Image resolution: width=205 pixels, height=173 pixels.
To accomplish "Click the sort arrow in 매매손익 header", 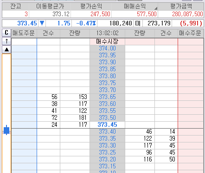I will pyautogui.click(x=156, y=8).
